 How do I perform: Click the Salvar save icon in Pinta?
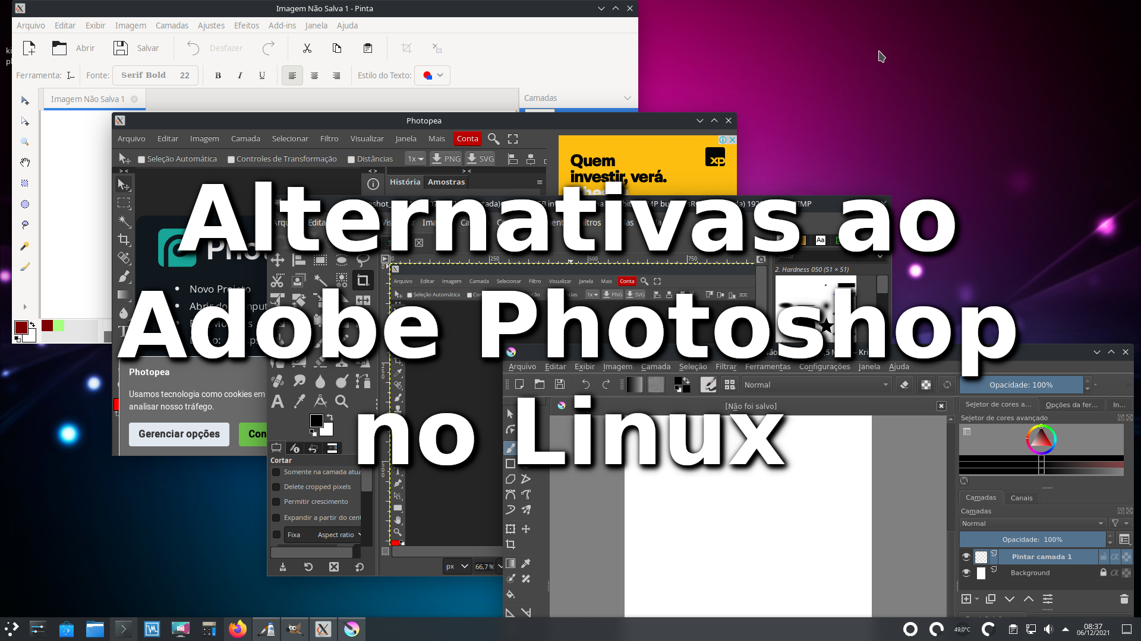tap(121, 48)
